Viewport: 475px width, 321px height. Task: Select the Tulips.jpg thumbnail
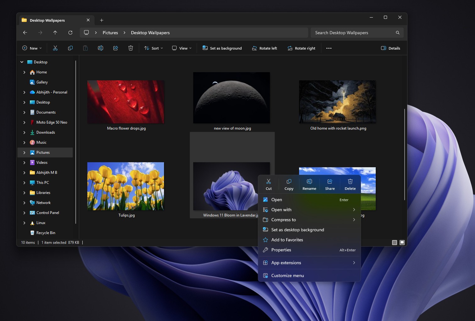(126, 186)
